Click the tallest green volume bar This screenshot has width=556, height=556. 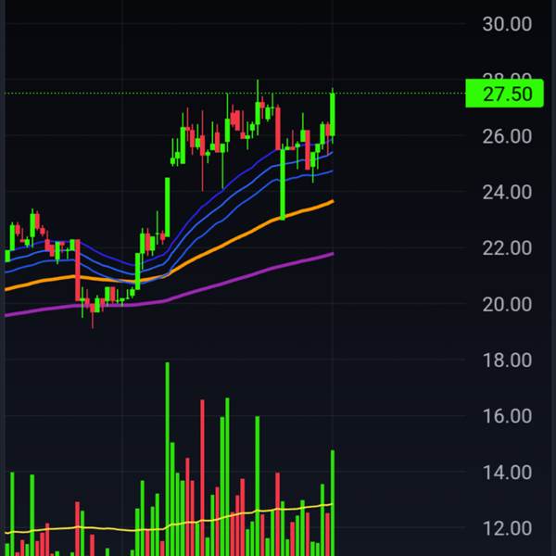coord(168,459)
